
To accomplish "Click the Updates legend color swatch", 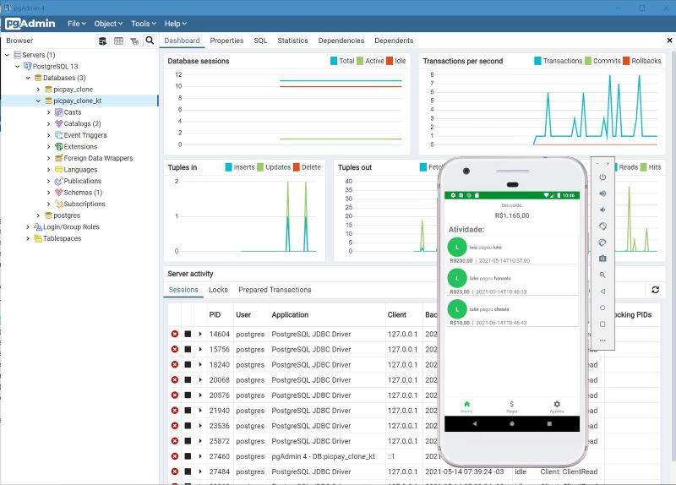I will coord(260,167).
